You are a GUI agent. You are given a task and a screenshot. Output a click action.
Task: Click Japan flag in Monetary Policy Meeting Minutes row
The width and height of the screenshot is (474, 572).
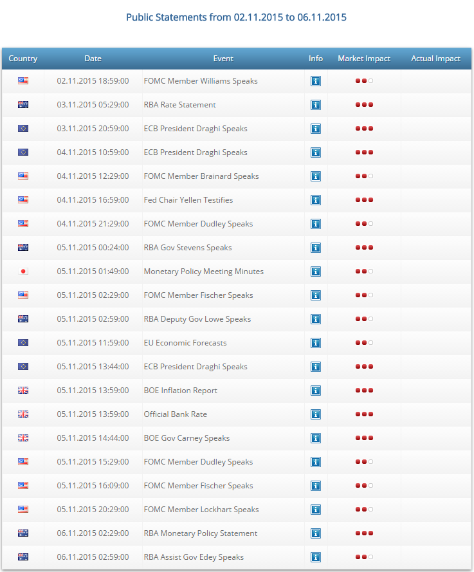tap(23, 271)
